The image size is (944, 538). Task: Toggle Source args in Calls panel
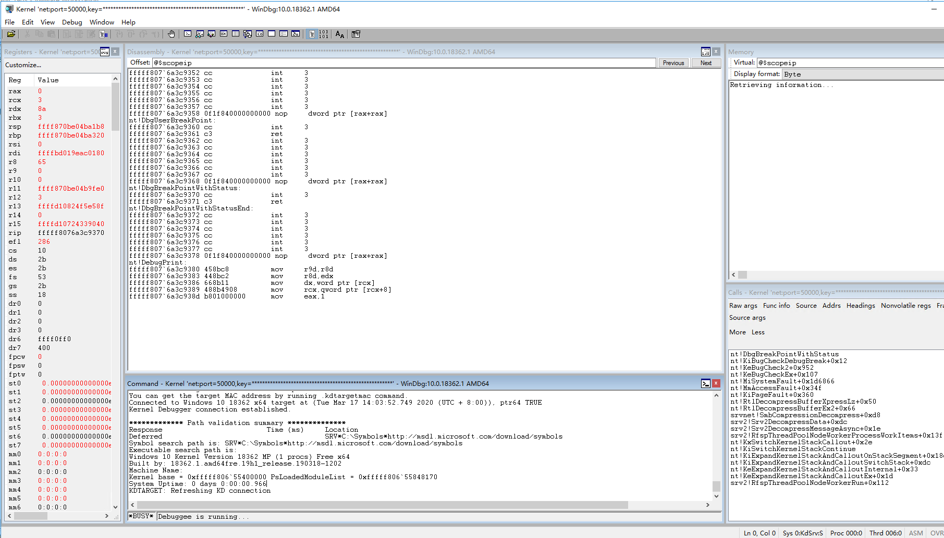tap(747, 318)
